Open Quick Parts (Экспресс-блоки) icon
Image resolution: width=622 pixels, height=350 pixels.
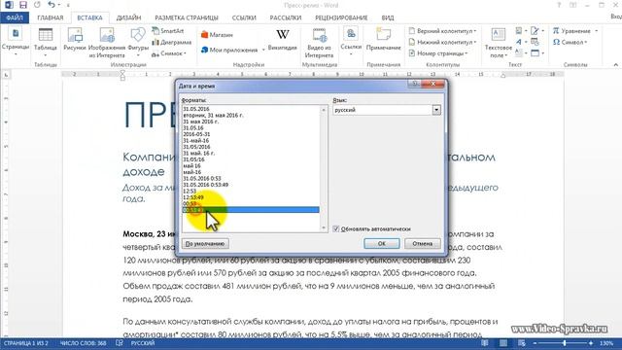pos(519,30)
